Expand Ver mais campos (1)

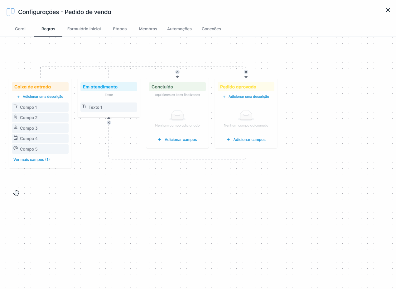tap(31, 160)
